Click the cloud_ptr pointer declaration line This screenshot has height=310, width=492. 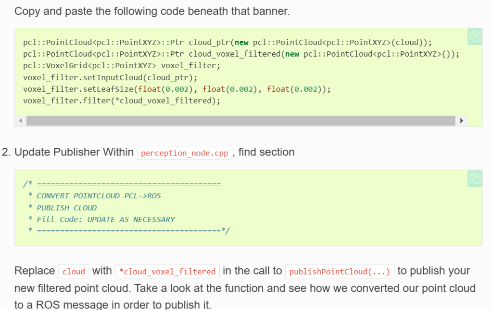click(x=227, y=42)
